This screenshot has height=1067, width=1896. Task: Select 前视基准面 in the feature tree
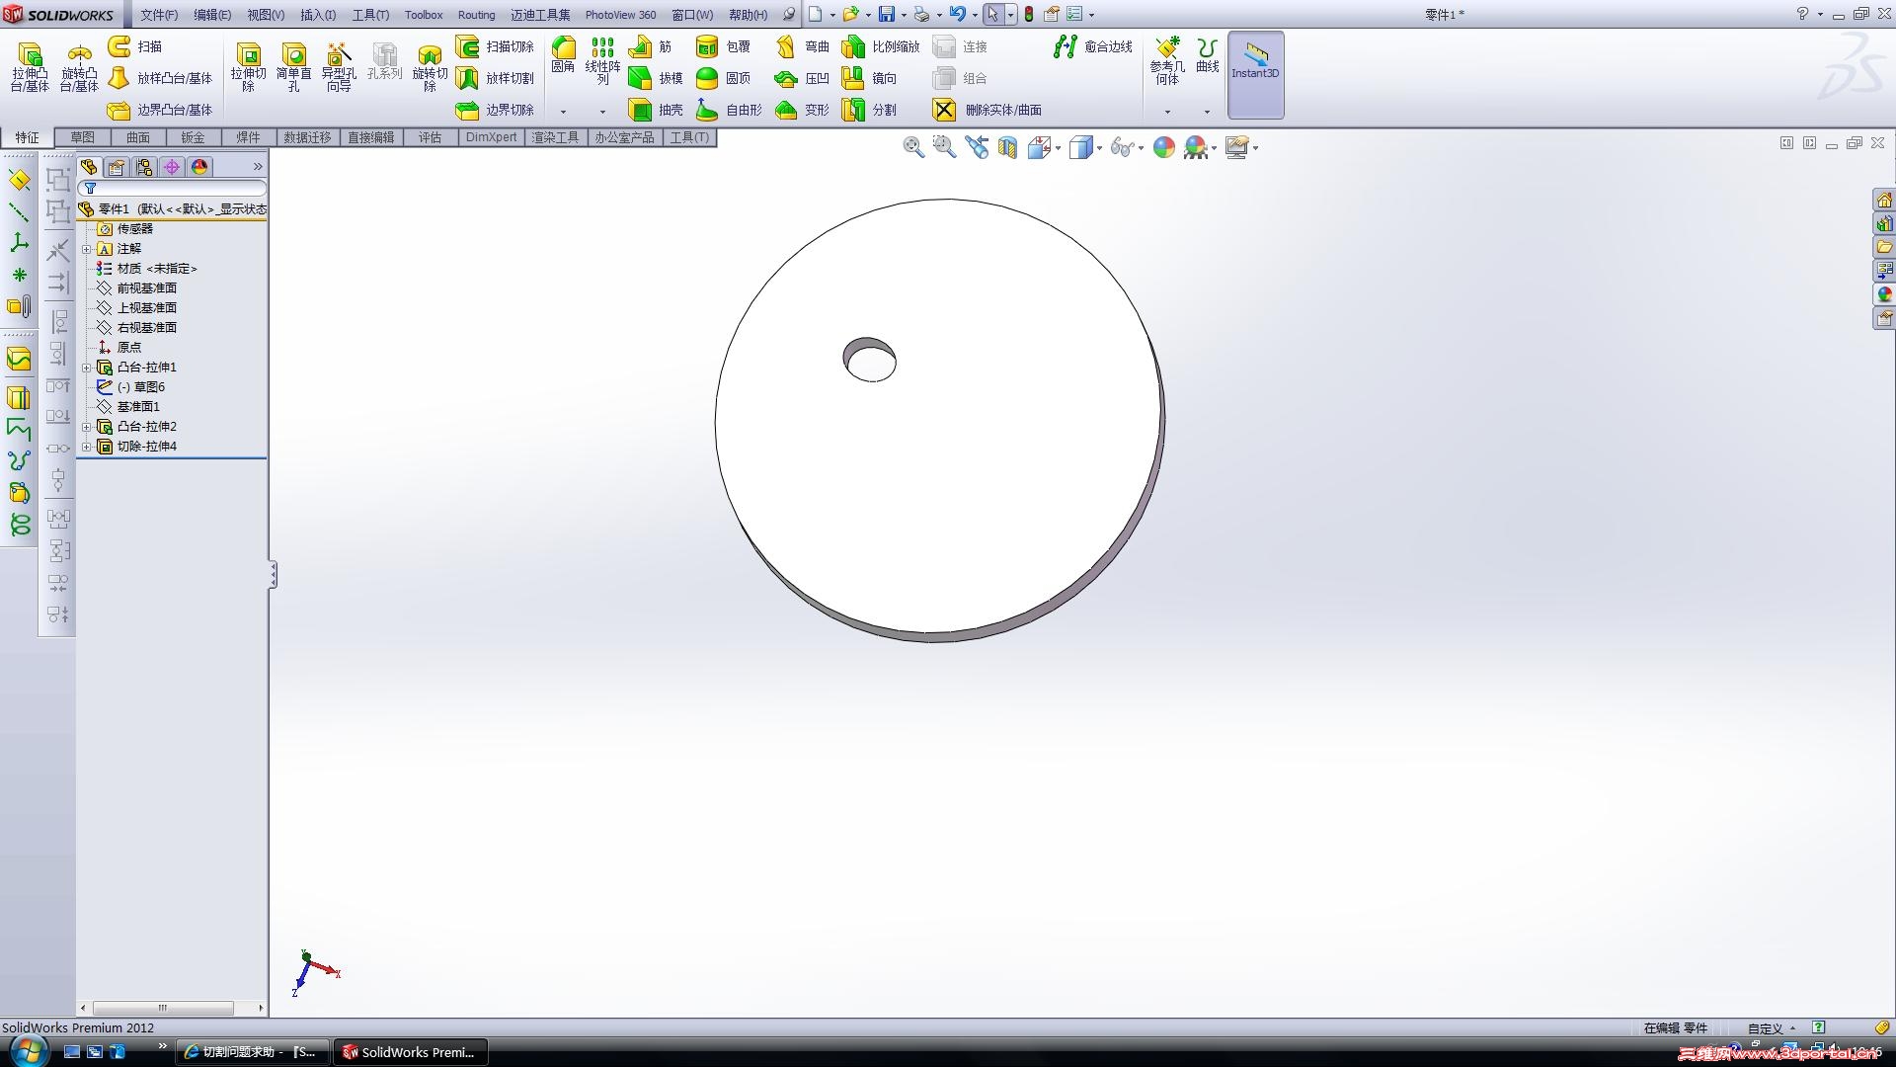(x=146, y=288)
